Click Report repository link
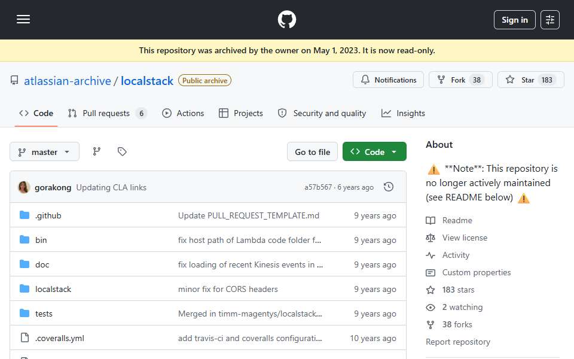574x359 pixels. point(457,342)
